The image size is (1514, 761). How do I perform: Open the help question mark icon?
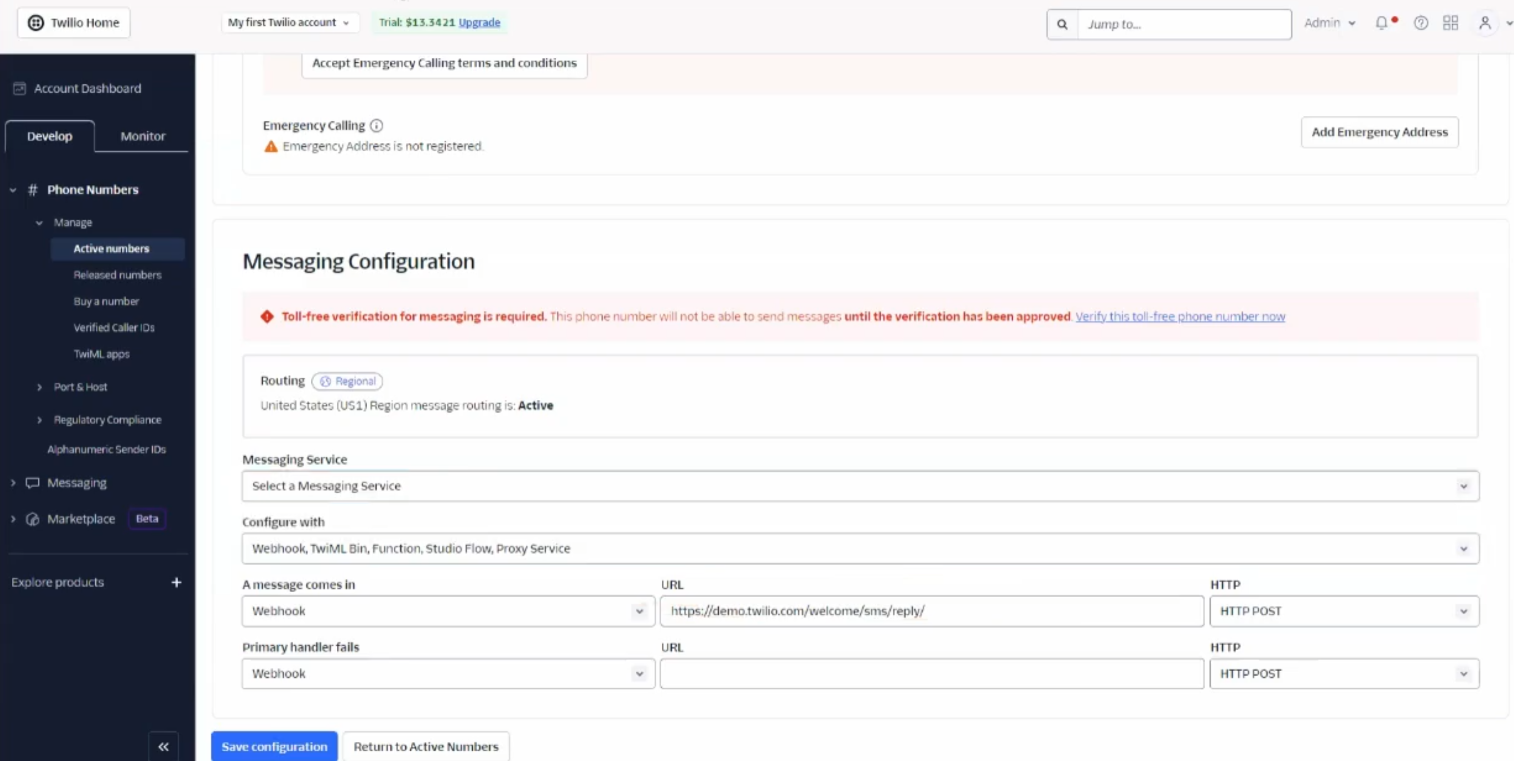coord(1421,23)
